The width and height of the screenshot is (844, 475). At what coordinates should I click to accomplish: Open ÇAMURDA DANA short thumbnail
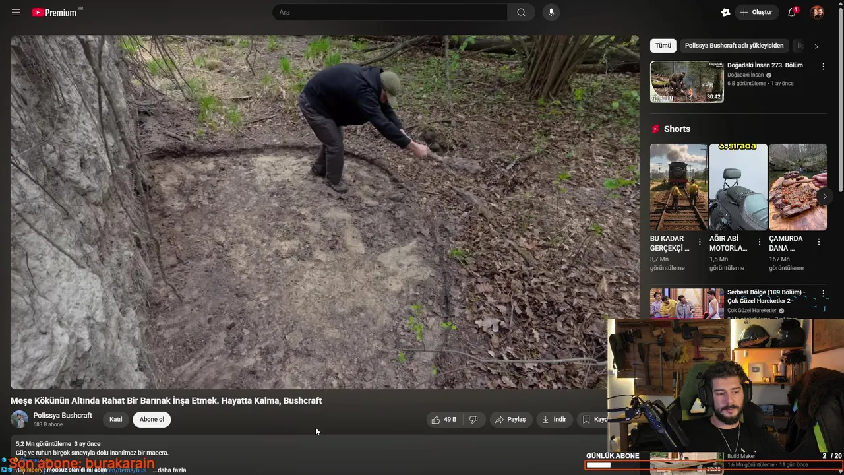(798, 187)
